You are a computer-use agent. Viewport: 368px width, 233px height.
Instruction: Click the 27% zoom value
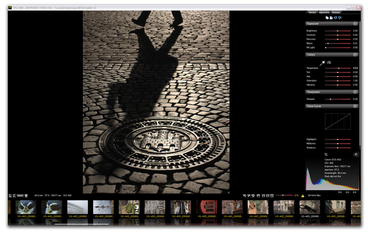point(296,196)
